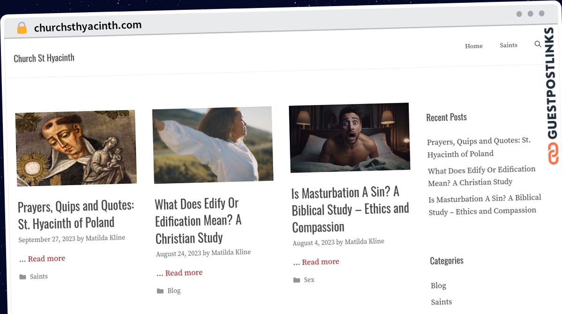The height and width of the screenshot is (314, 562).
Task: Click author Matilda Kline on August 4 post
Action: tap(364, 242)
